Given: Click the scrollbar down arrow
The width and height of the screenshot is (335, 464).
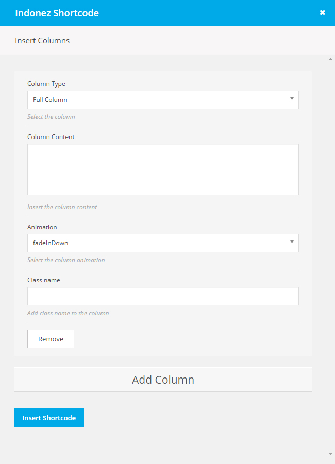Looking at the screenshot, I should click(x=330, y=454).
